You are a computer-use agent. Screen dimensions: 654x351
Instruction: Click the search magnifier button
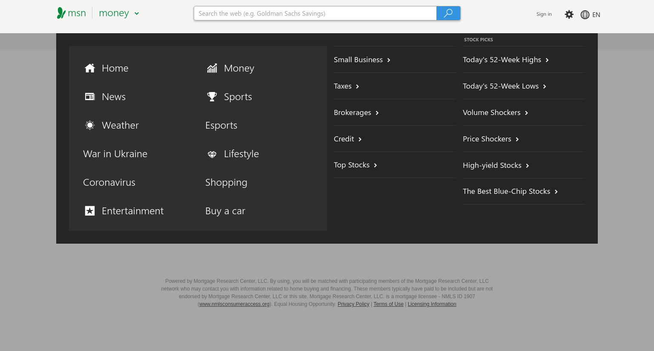pos(448,13)
